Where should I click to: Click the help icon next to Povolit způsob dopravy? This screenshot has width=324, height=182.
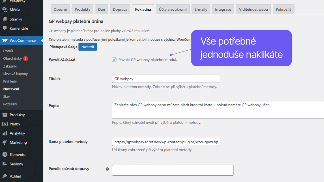click(108, 169)
